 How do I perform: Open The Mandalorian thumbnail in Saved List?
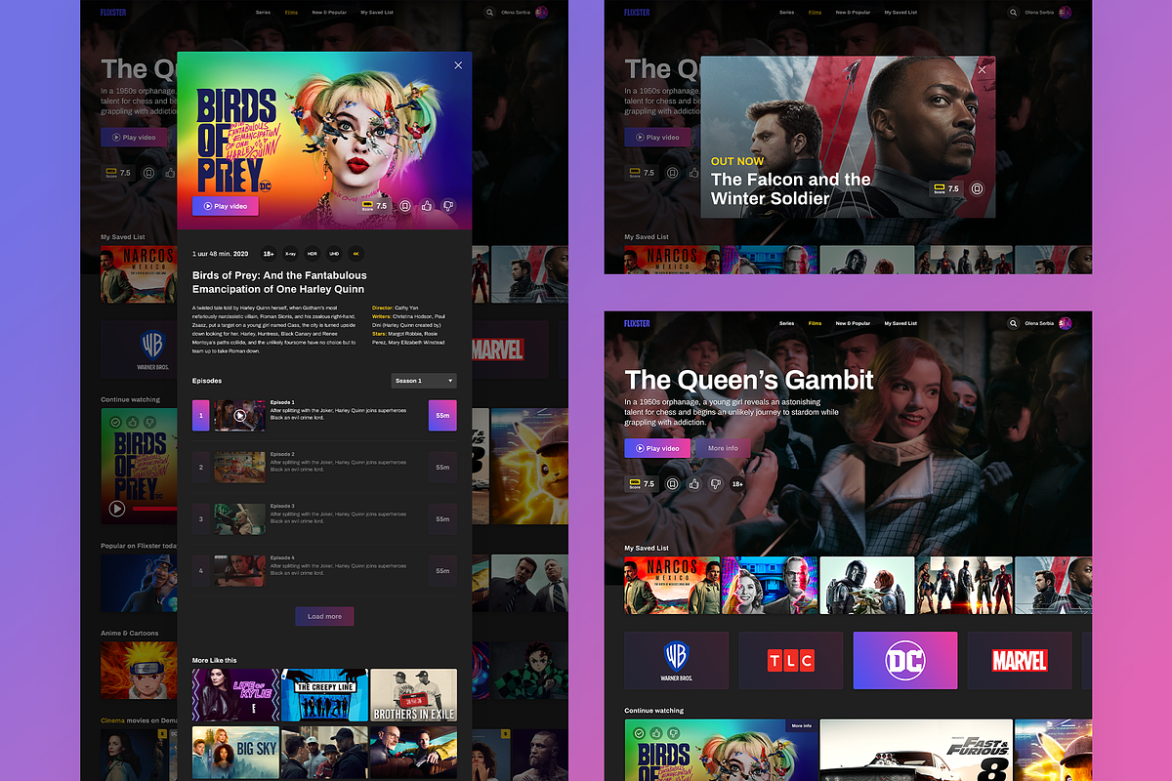coord(867,586)
